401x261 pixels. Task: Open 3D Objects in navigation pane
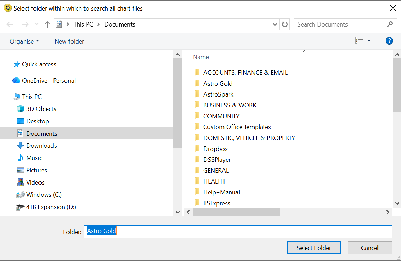tap(36, 109)
